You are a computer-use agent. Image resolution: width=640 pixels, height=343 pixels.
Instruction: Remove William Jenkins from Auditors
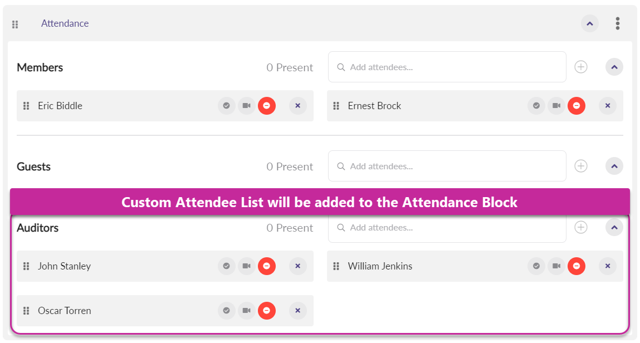coord(607,266)
